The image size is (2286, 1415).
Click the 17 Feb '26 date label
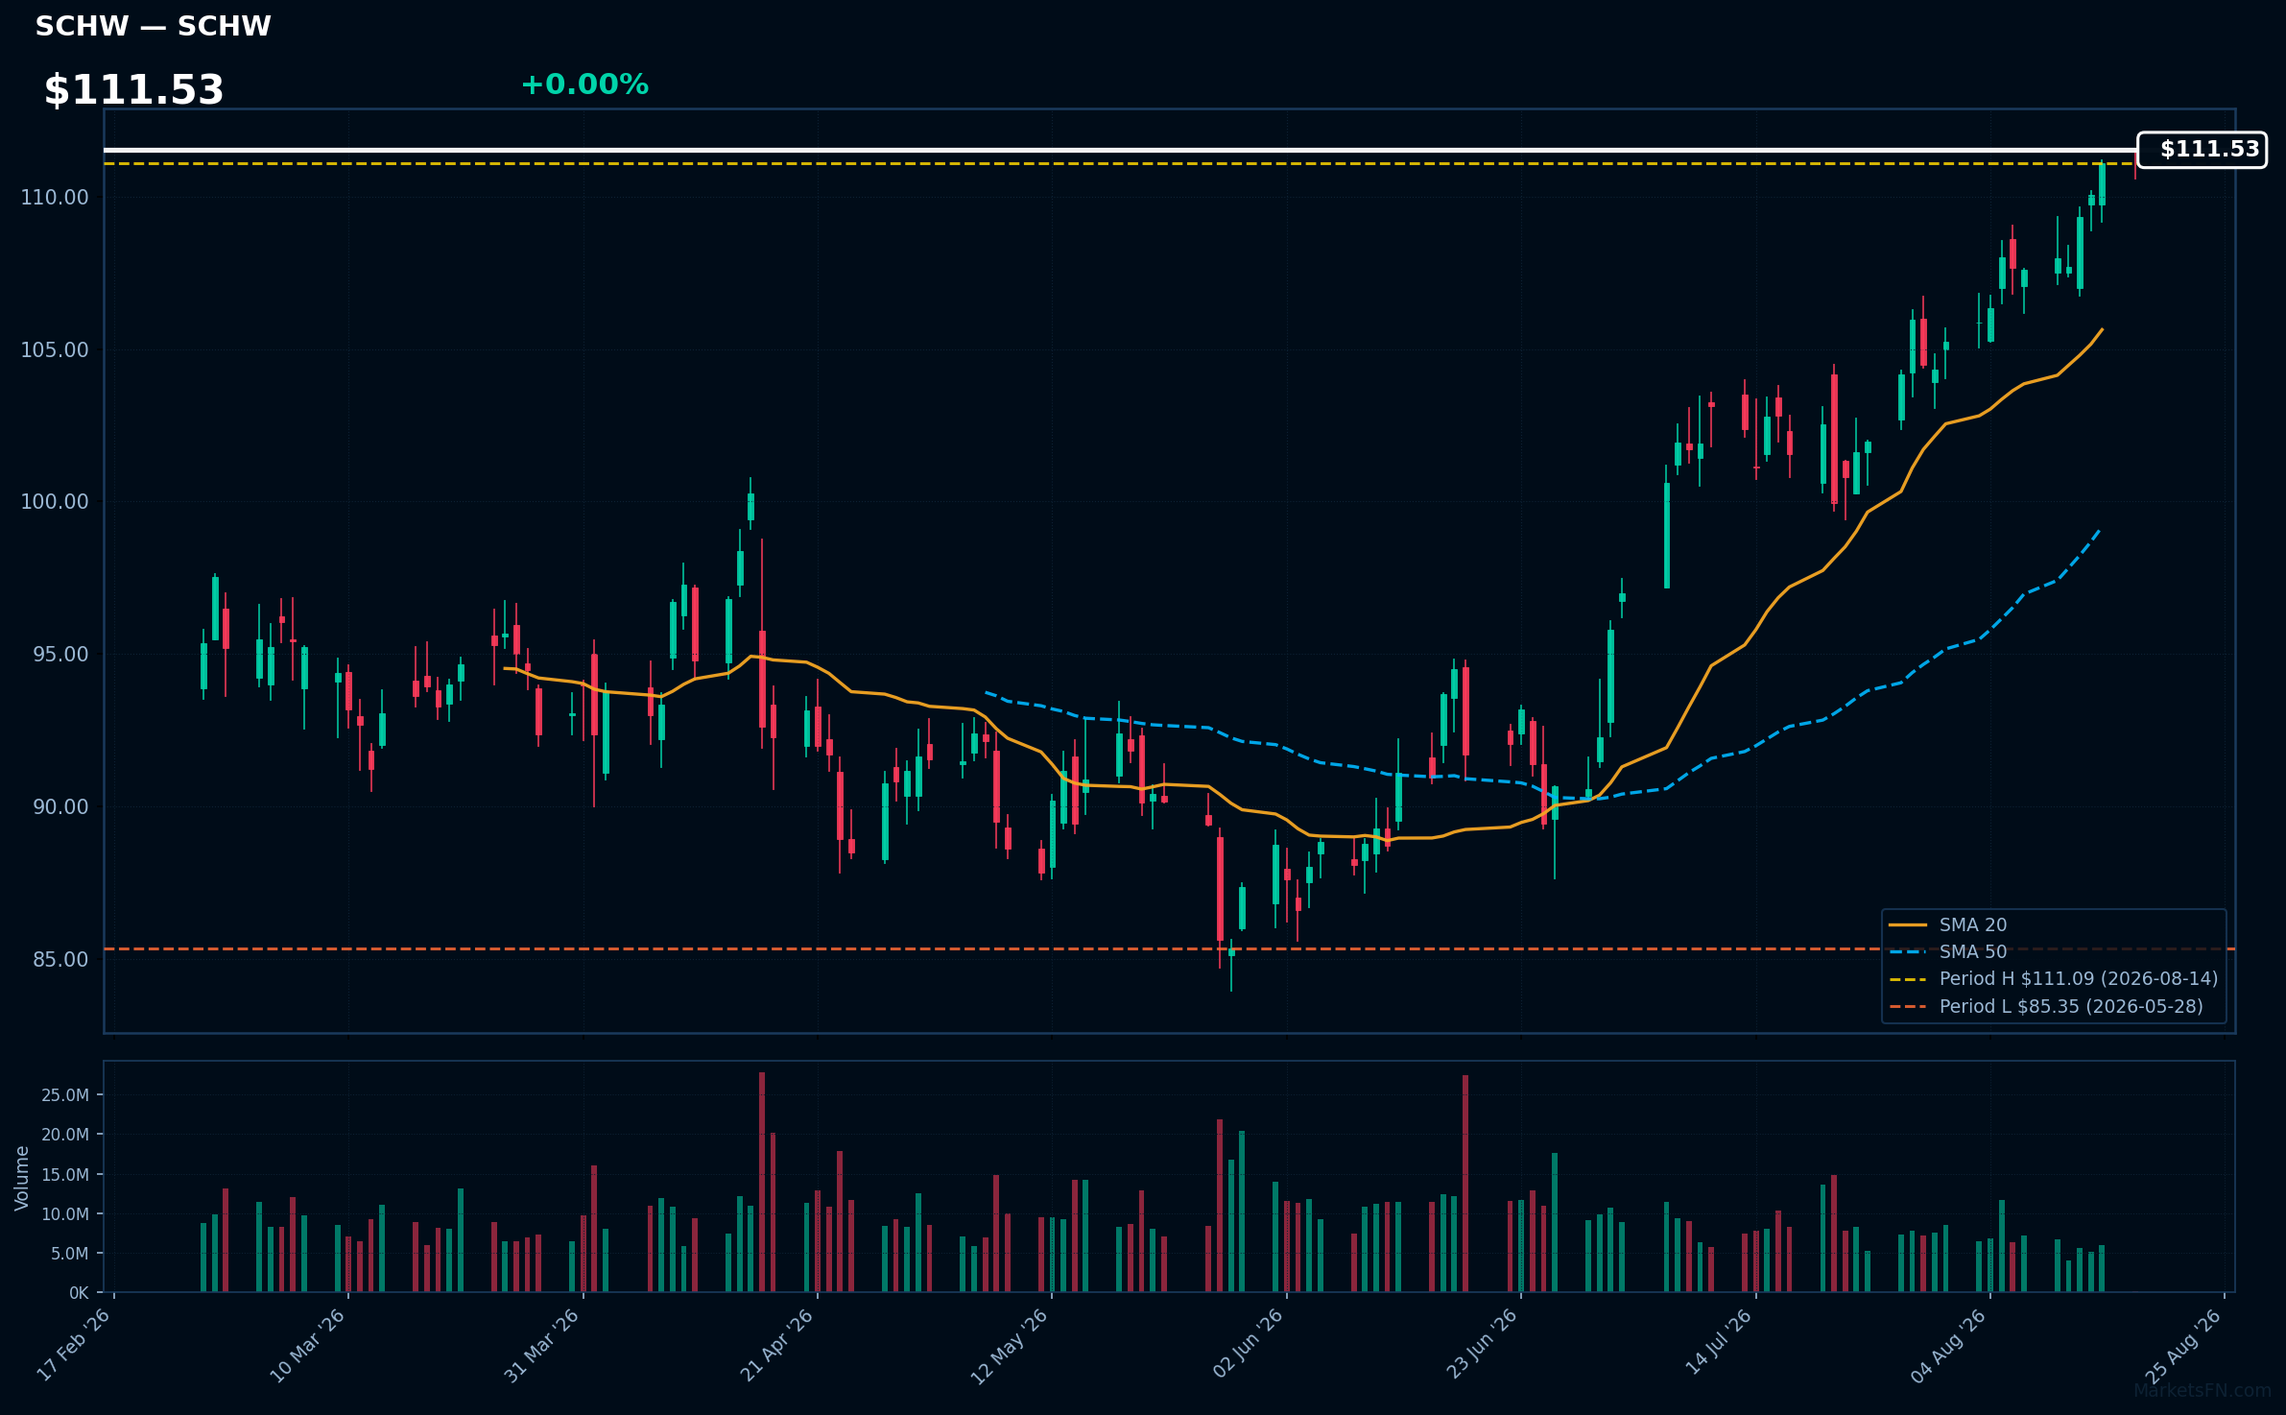point(75,1344)
